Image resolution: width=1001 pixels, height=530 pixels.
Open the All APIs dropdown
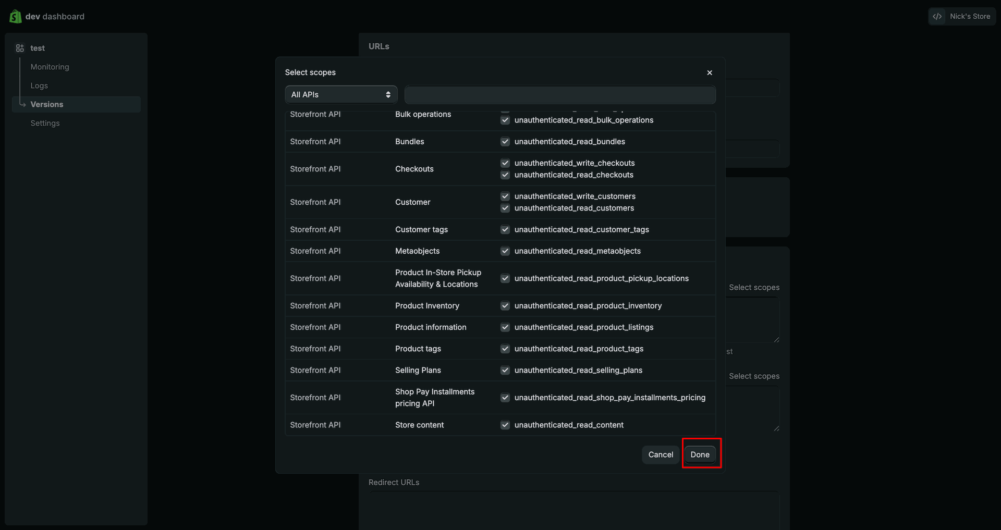pos(341,95)
